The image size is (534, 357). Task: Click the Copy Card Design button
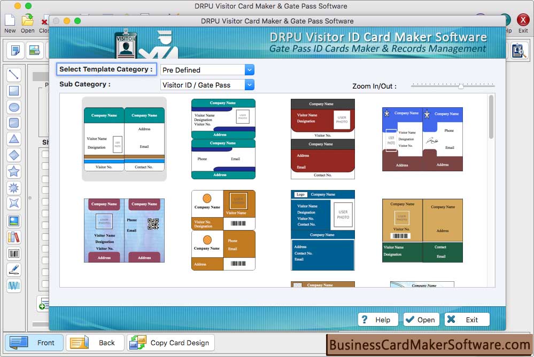(171, 343)
